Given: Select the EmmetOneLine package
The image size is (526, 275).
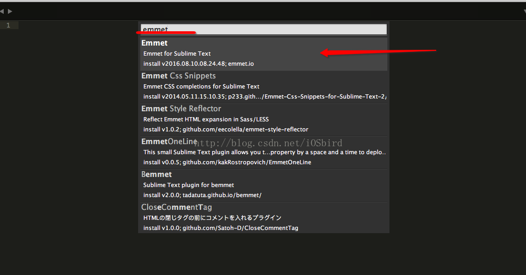Looking at the screenshot, I should pyautogui.click(x=264, y=153).
